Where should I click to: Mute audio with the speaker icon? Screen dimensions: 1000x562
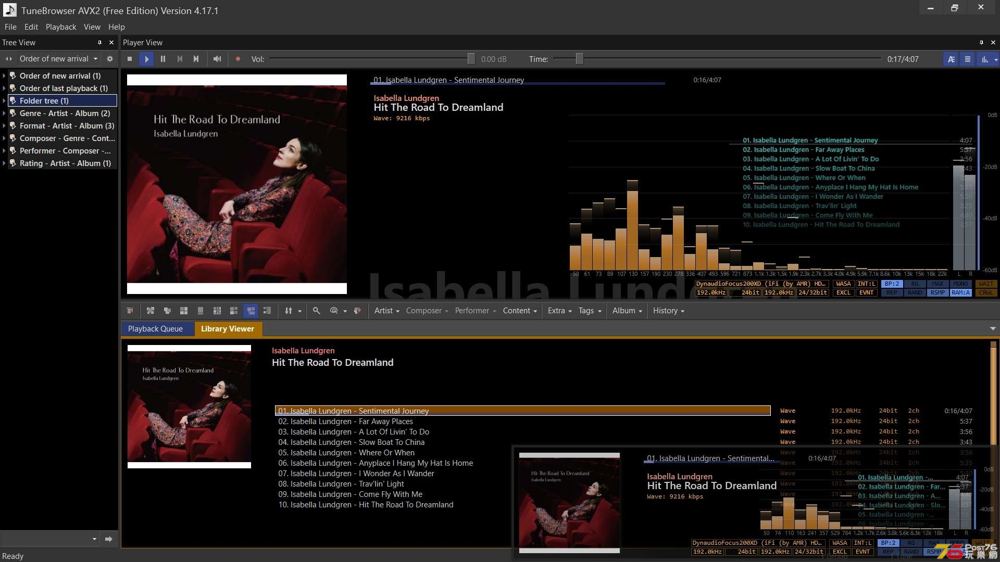pos(217,59)
